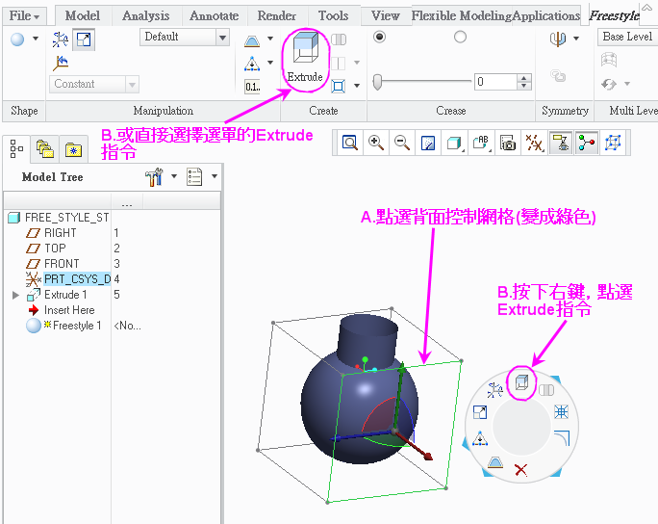Expand the Face Split dropdown arrow in the ribbon
Viewport: 658px width, 524px height.
tap(270, 39)
